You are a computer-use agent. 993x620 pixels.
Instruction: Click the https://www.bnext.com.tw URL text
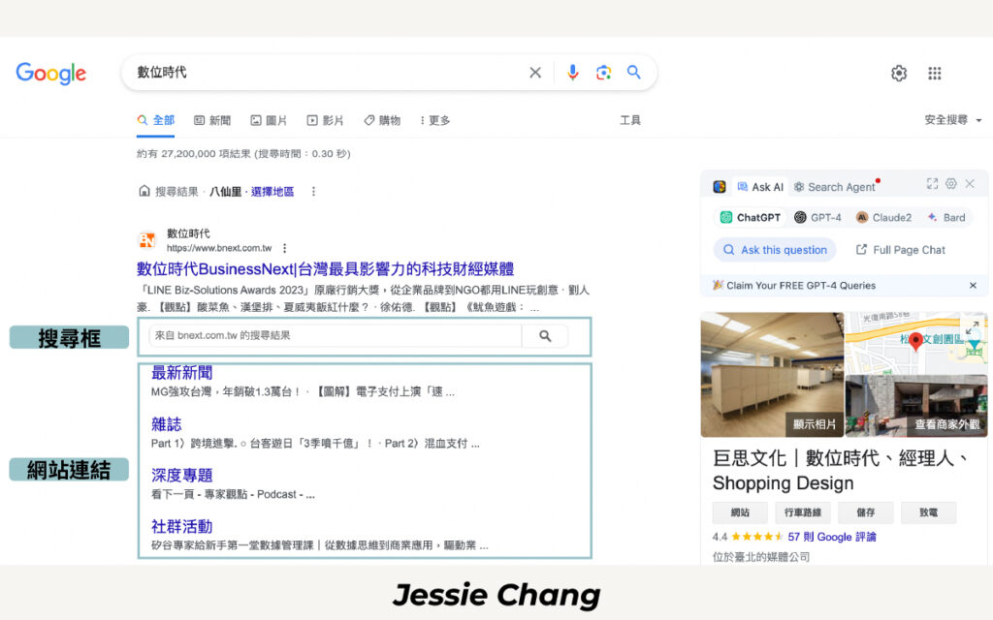point(219,248)
